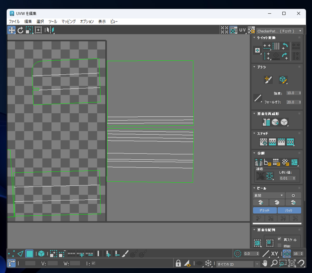Click the Target Weld icon in 連結
This screenshot has width=312, height=273.
pos(261,176)
